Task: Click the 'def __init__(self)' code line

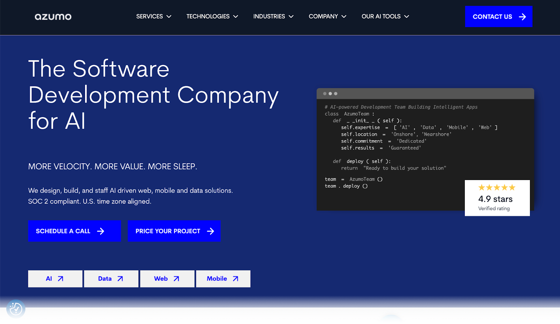Action: click(367, 120)
